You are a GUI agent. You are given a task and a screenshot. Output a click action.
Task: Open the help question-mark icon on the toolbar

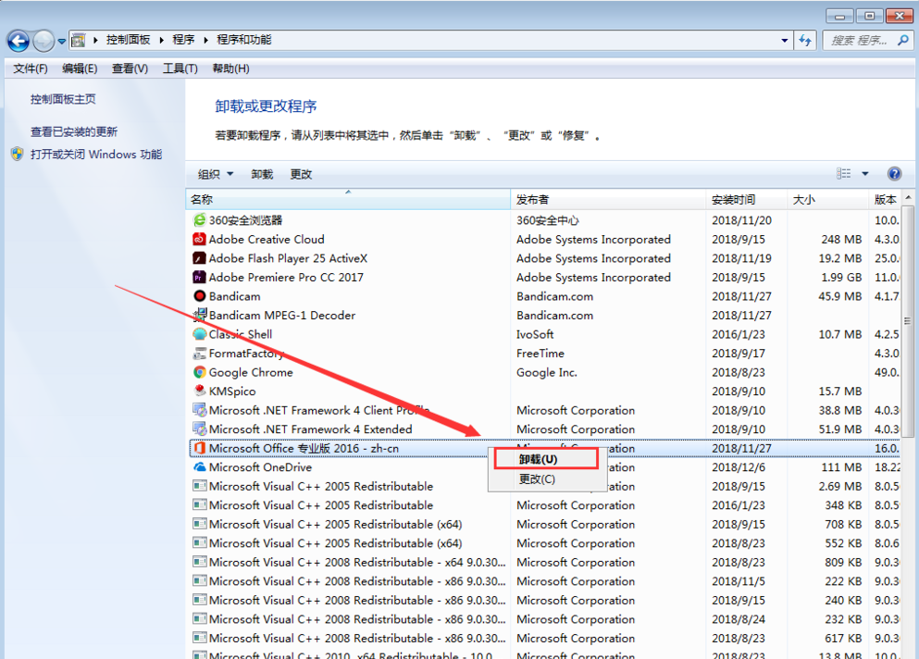click(x=894, y=173)
